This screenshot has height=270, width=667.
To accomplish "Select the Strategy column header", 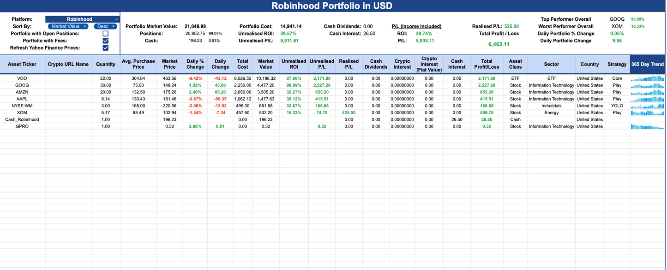I will [617, 64].
